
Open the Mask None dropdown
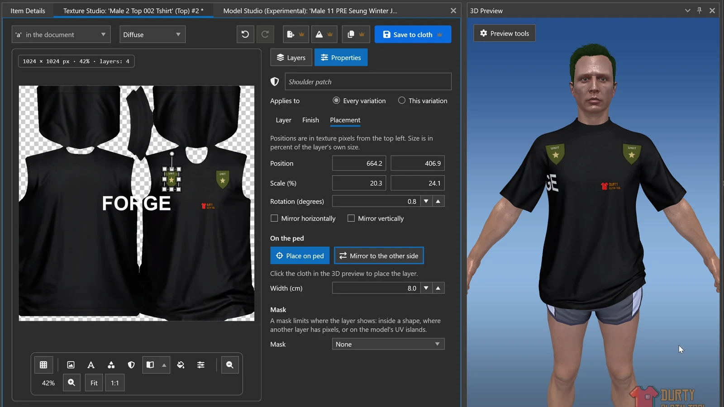click(388, 344)
